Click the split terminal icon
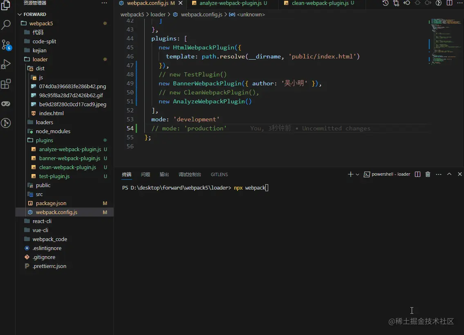The image size is (464, 335). click(417, 174)
